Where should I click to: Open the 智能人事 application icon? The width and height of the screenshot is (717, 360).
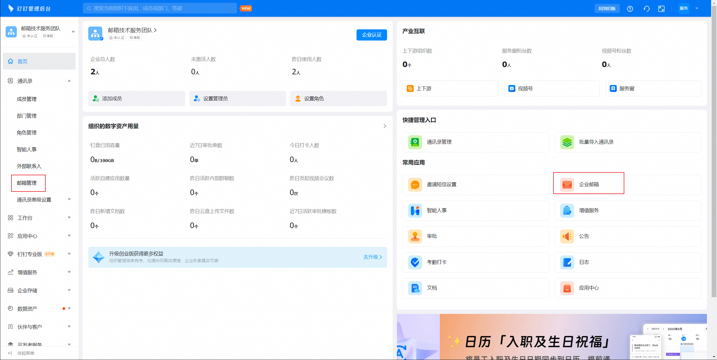(415, 210)
